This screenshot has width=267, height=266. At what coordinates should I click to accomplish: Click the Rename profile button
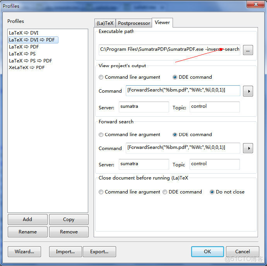(27, 232)
